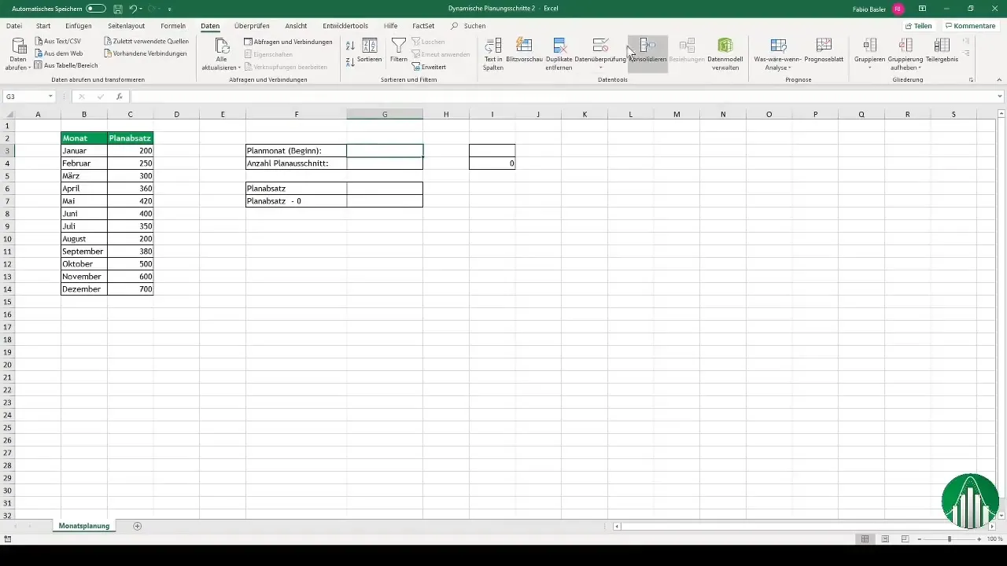The image size is (1007, 566).
Task: Open the Daten abrufen dropdown
Action: 18,53
